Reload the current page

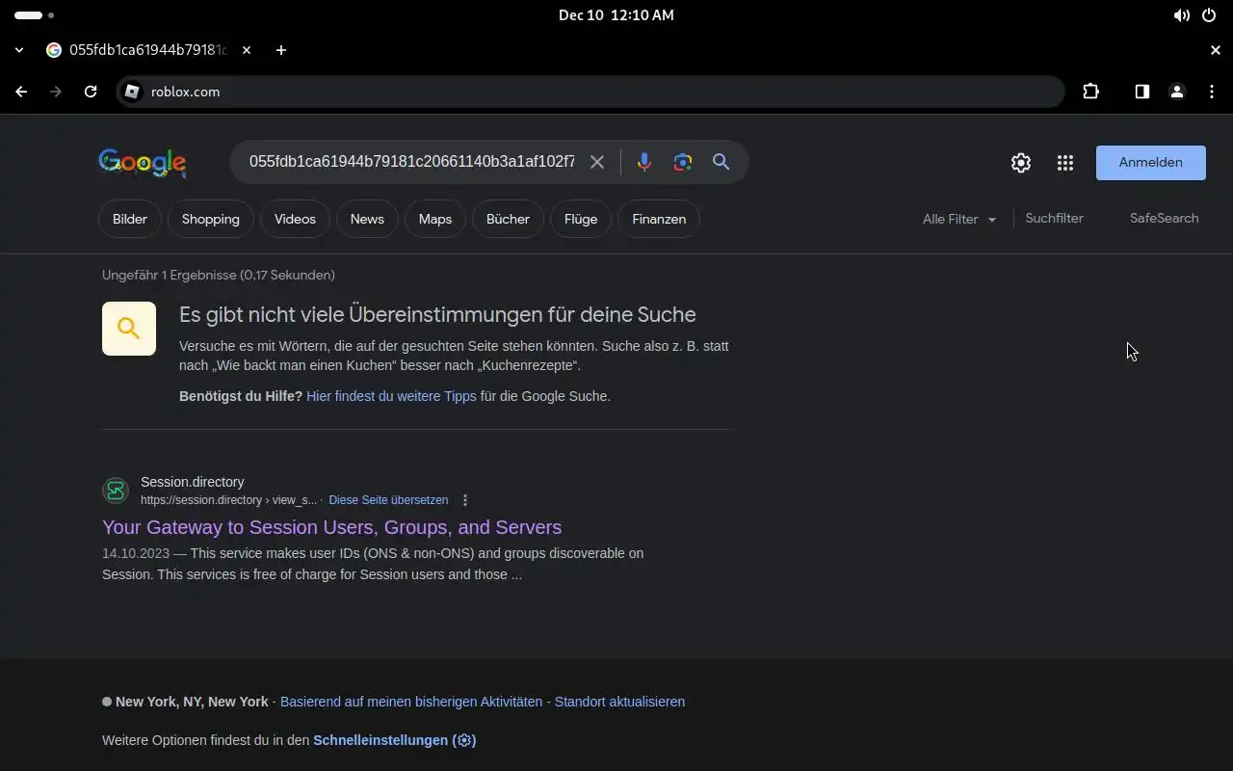click(91, 92)
